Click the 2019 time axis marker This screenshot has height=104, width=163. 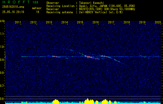click(142, 22)
